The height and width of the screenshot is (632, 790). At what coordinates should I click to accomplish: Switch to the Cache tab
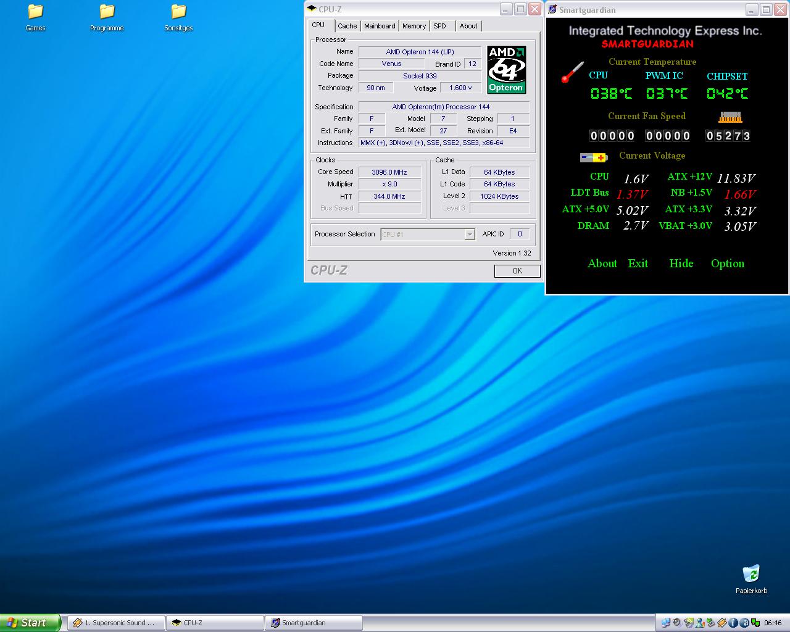pos(347,26)
